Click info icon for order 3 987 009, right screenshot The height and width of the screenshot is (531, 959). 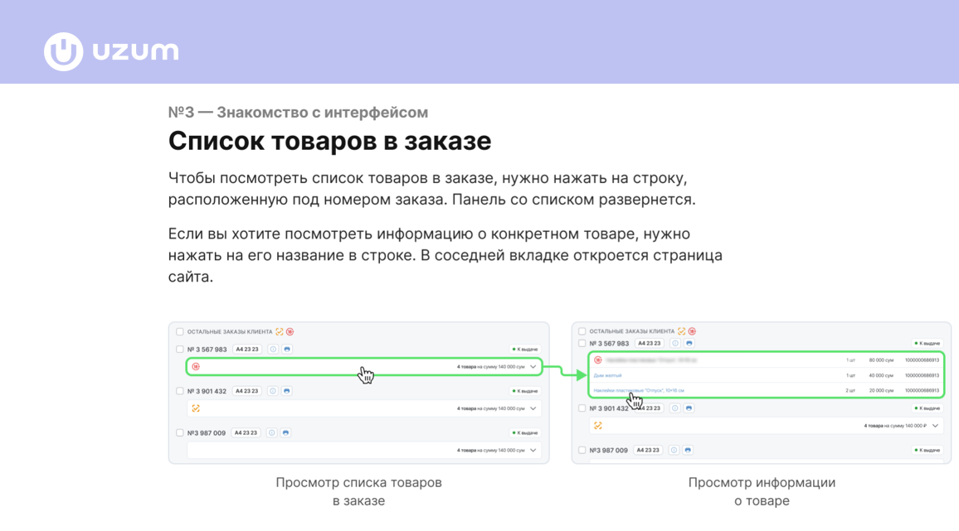(674, 451)
